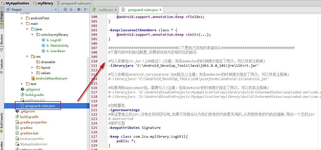This screenshot has width=321, height=150.
Task: Collapse the java folder arrow
Action: click(x=27, y=29)
